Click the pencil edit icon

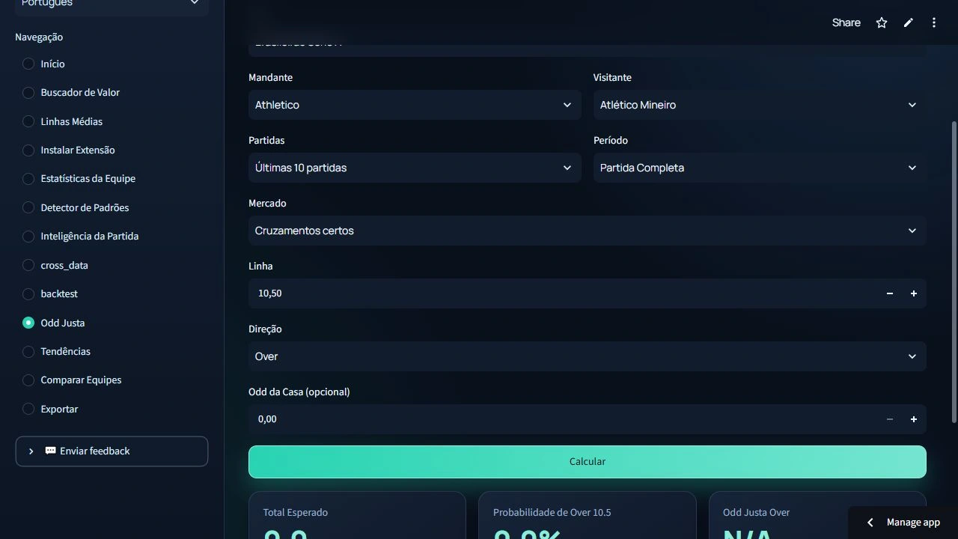pos(908,22)
